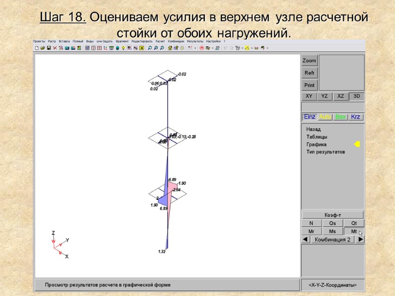
Task: Click the third magnifier zoom-out icon
Action: tap(162, 48)
